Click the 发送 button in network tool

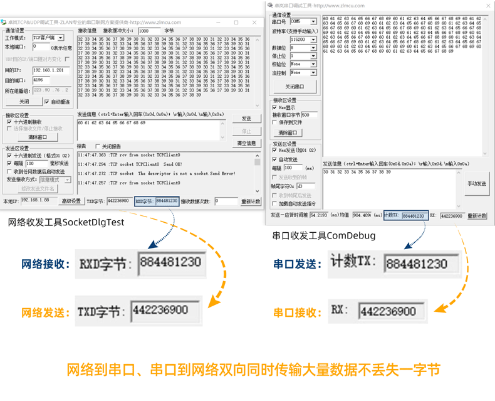pyautogui.click(x=246, y=119)
